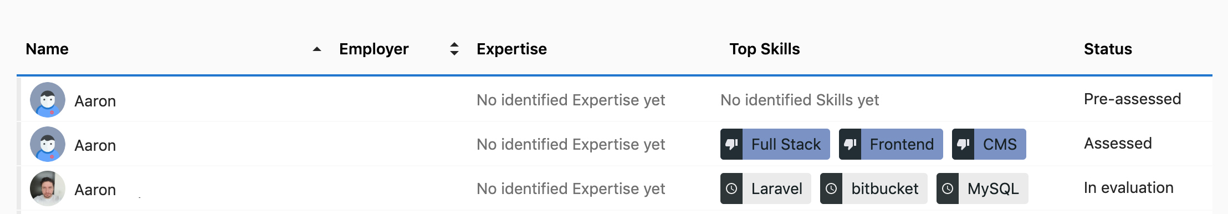The image size is (1228, 214).
Task: Select the MySQL skill tag
Action: pyautogui.click(x=983, y=188)
